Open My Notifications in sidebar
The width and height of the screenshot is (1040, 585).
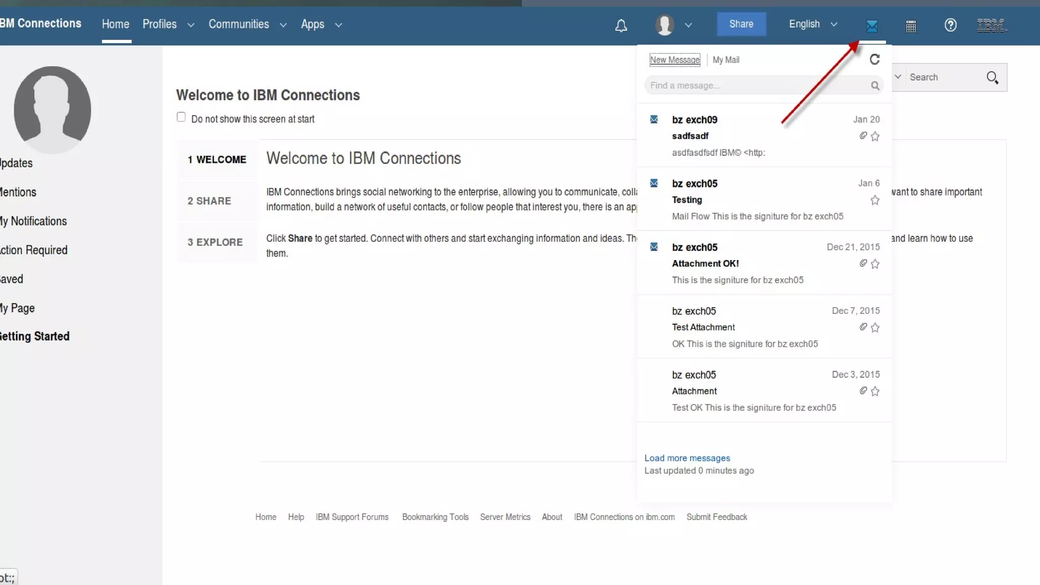(x=34, y=221)
